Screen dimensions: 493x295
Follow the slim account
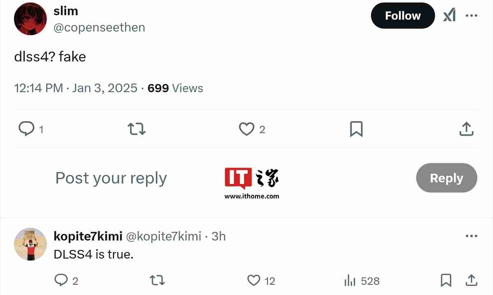point(403,16)
